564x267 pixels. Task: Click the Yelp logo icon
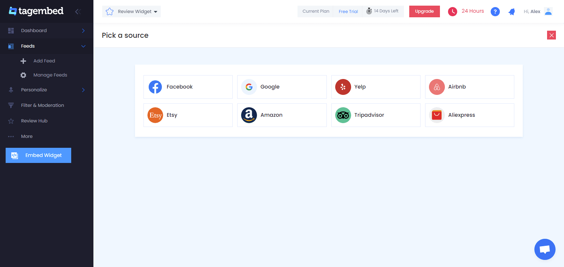click(x=343, y=87)
